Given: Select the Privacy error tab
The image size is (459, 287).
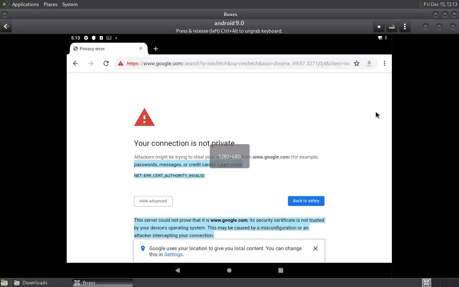Looking at the screenshot, I should point(108,49).
